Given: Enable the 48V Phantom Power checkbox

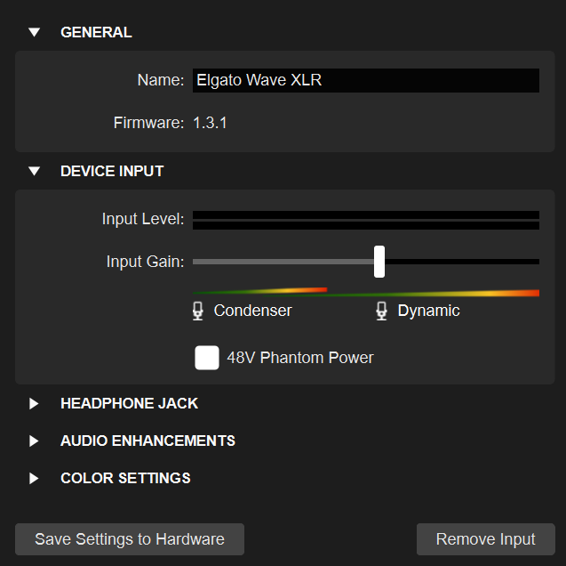Looking at the screenshot, I should [x=207, y=358].
